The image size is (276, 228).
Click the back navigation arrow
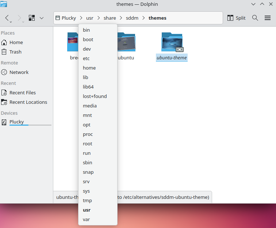(8, 18)
